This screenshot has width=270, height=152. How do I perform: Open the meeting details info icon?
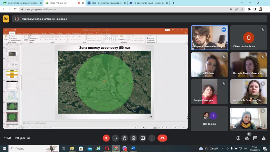[x=238, y=138]
